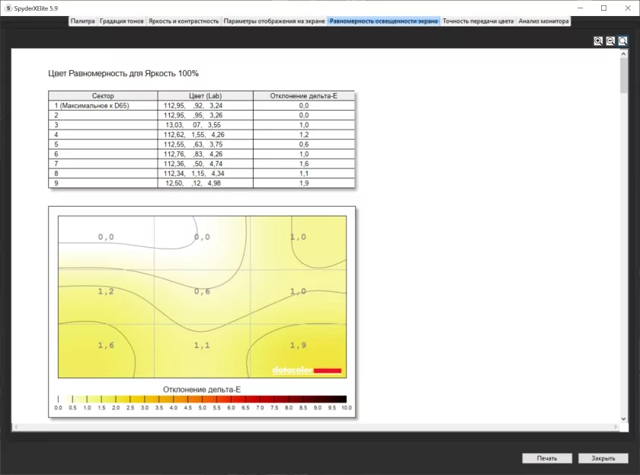The width and height of the screenshot is (640, 475).
Task: Click the horizontal scroll left arrow
Action: point(16,427)
